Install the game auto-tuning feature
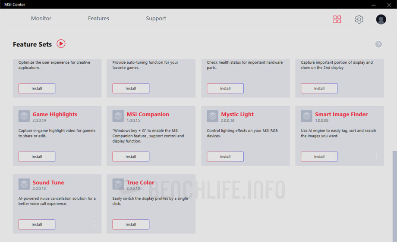Screen dimensions: 397x242 (x=131, y=88)
